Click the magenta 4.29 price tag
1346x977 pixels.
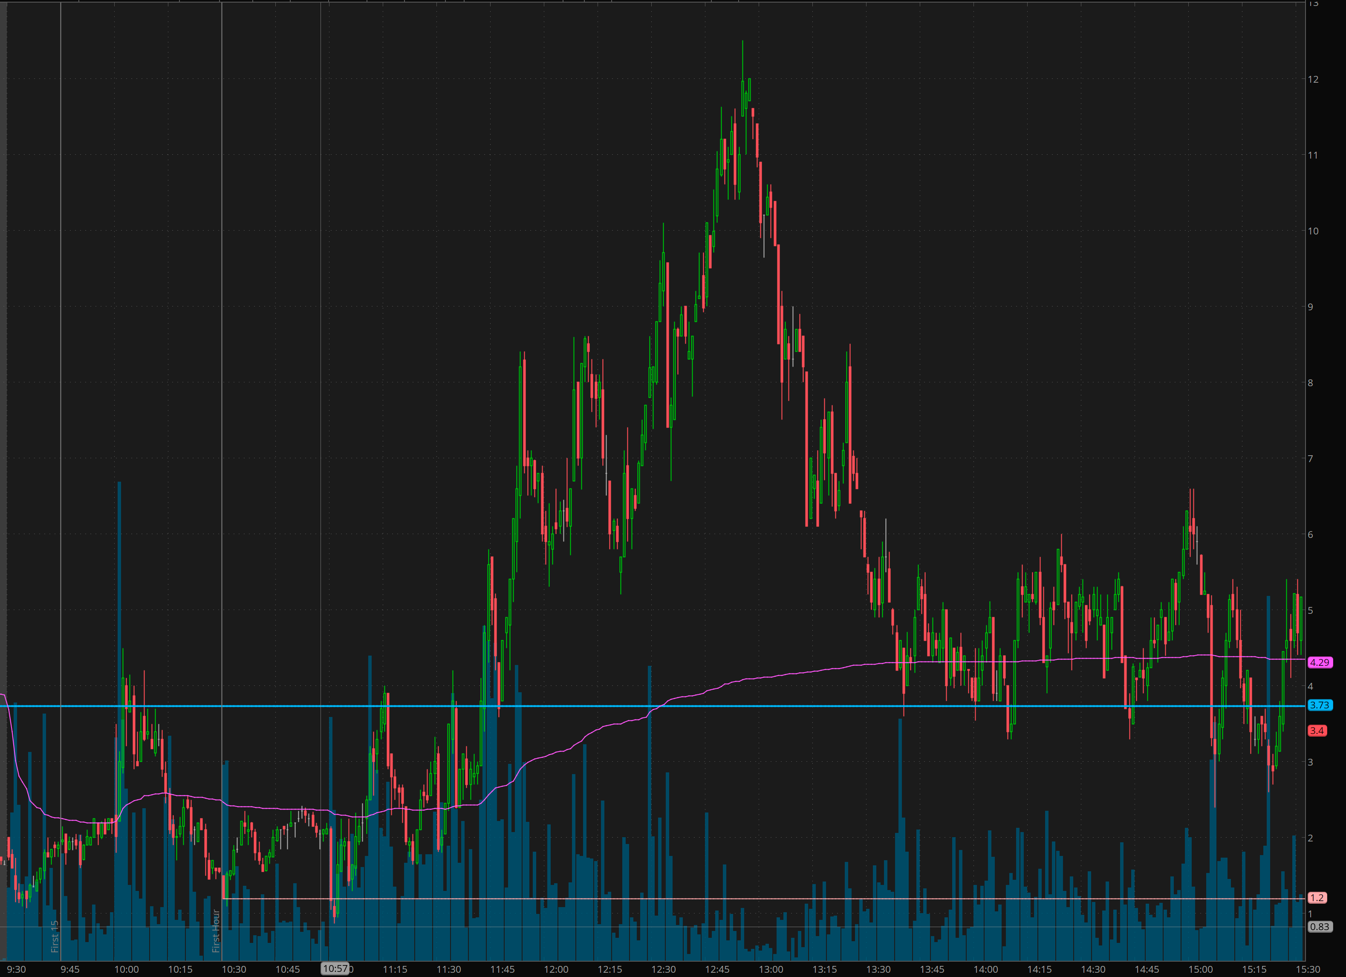[x=1320, y=662]
